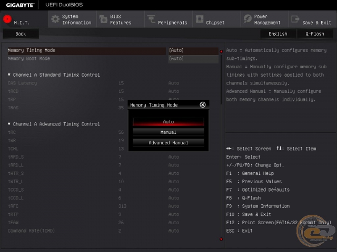Click the Auto setting for Command Rate
The width and height of the screenshot is (337, 252).
[x=174, y=231]
